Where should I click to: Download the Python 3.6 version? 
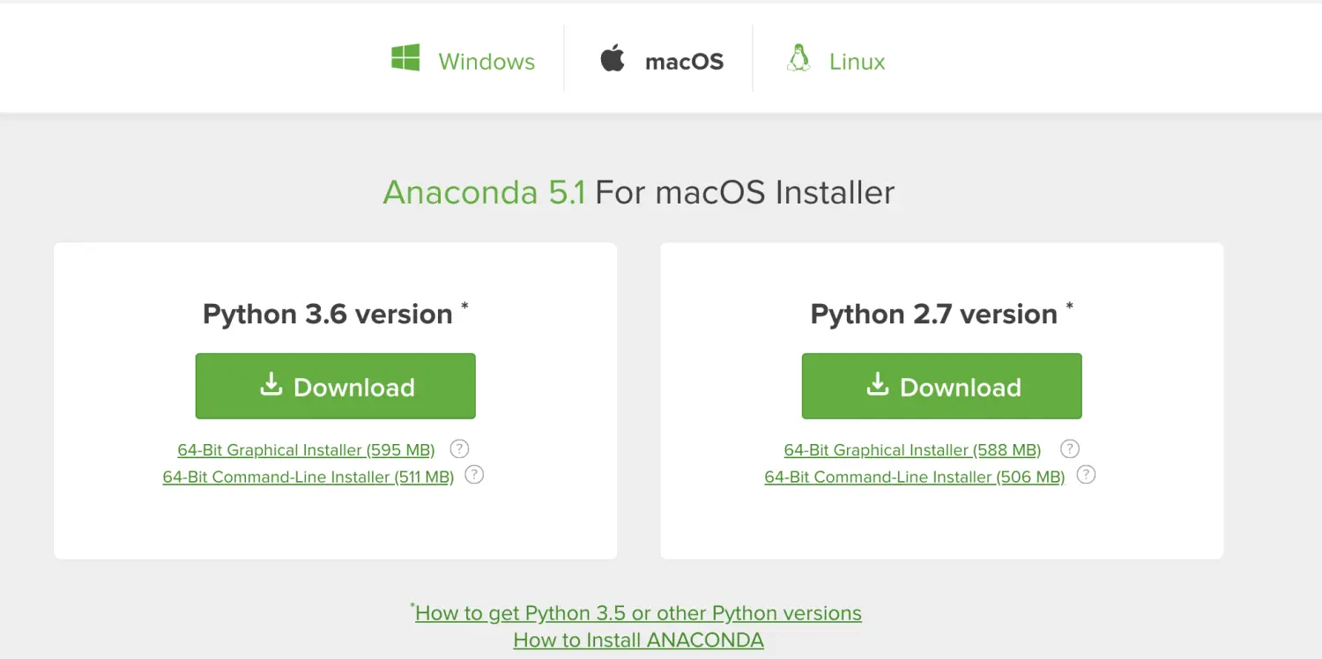pyautogui.click(x=336, y=386)
